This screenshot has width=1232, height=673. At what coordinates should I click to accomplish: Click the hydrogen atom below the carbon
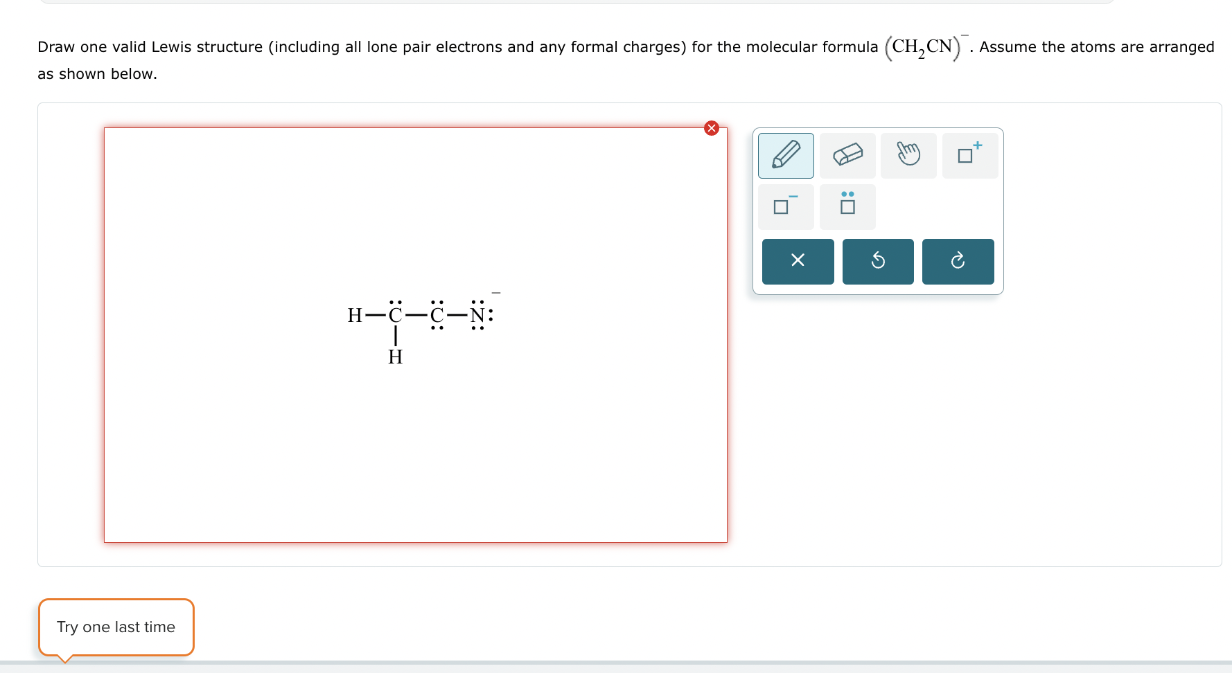[x=395, y=357]
